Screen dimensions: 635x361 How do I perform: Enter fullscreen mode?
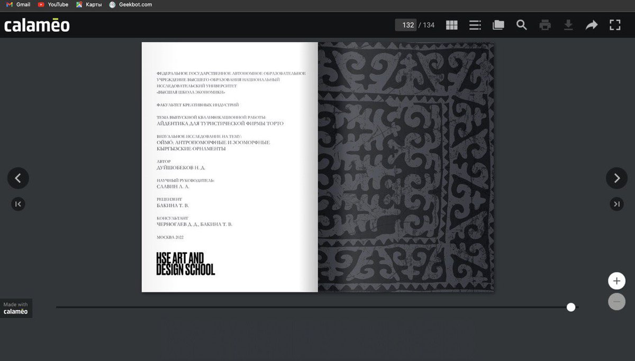pyautogui.click(x=615, y=25)
